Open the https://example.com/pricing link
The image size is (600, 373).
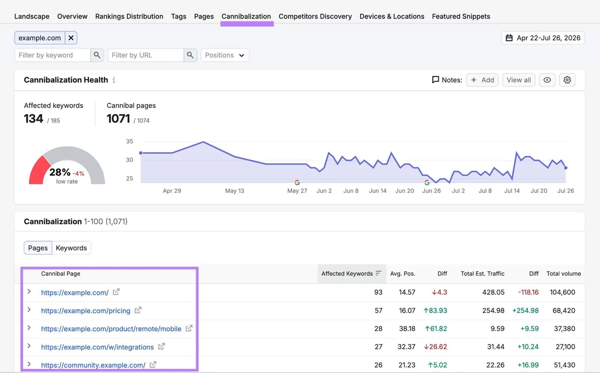85,310
